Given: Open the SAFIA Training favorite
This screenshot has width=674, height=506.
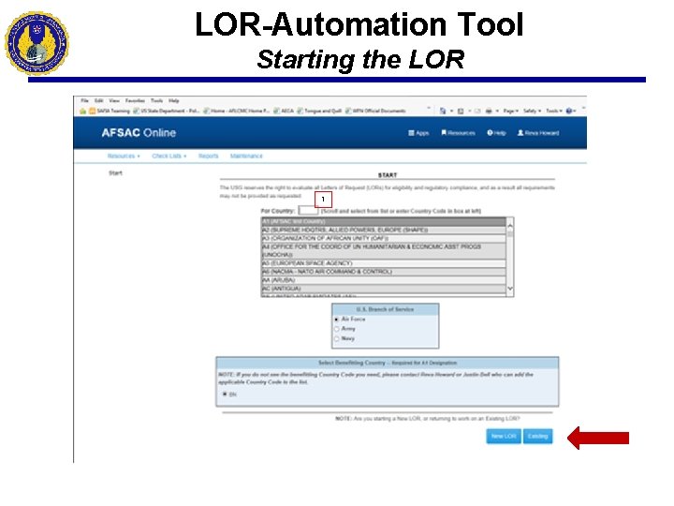Looking at the screenshot, I should pos(110,111).
